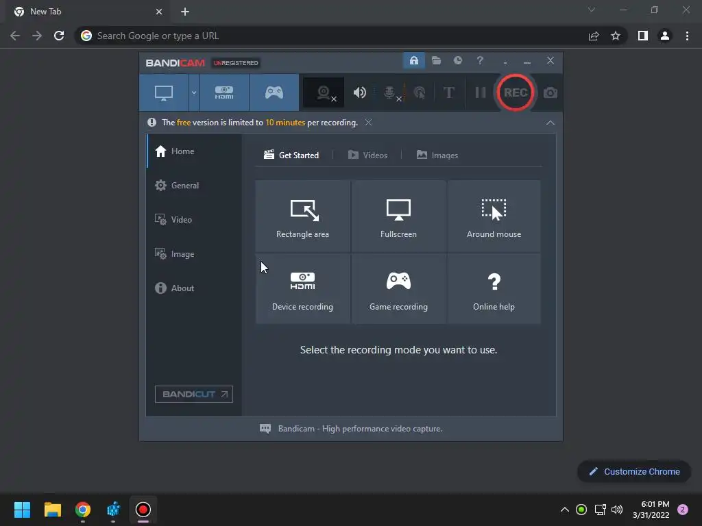
Task: Open Image settings in the sidebar
Action: [194, 253]
